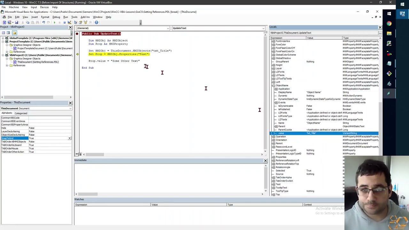
Task: Expand the GlobalTemplate project node
Action: (x=3, y=38)
